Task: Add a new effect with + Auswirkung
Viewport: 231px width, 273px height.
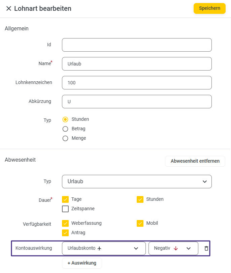Action: (82, 263)
